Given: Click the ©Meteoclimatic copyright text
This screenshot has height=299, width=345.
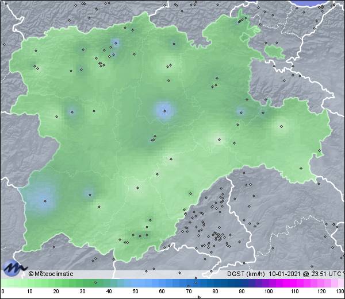Looking at the screenshot, I should 51,274.
